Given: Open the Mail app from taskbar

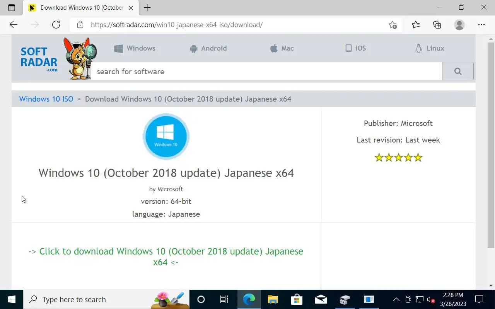Looking at the screenshot, I should [x=321, y=299].
